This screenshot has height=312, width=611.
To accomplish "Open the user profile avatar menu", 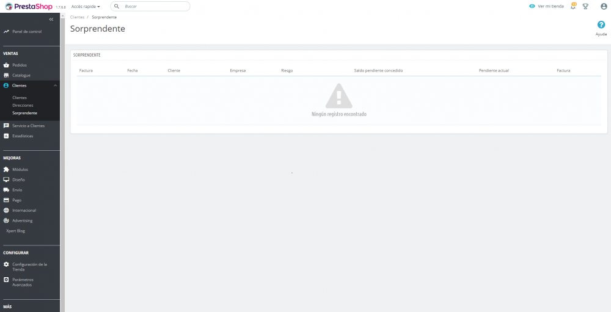I will point(604,6).
